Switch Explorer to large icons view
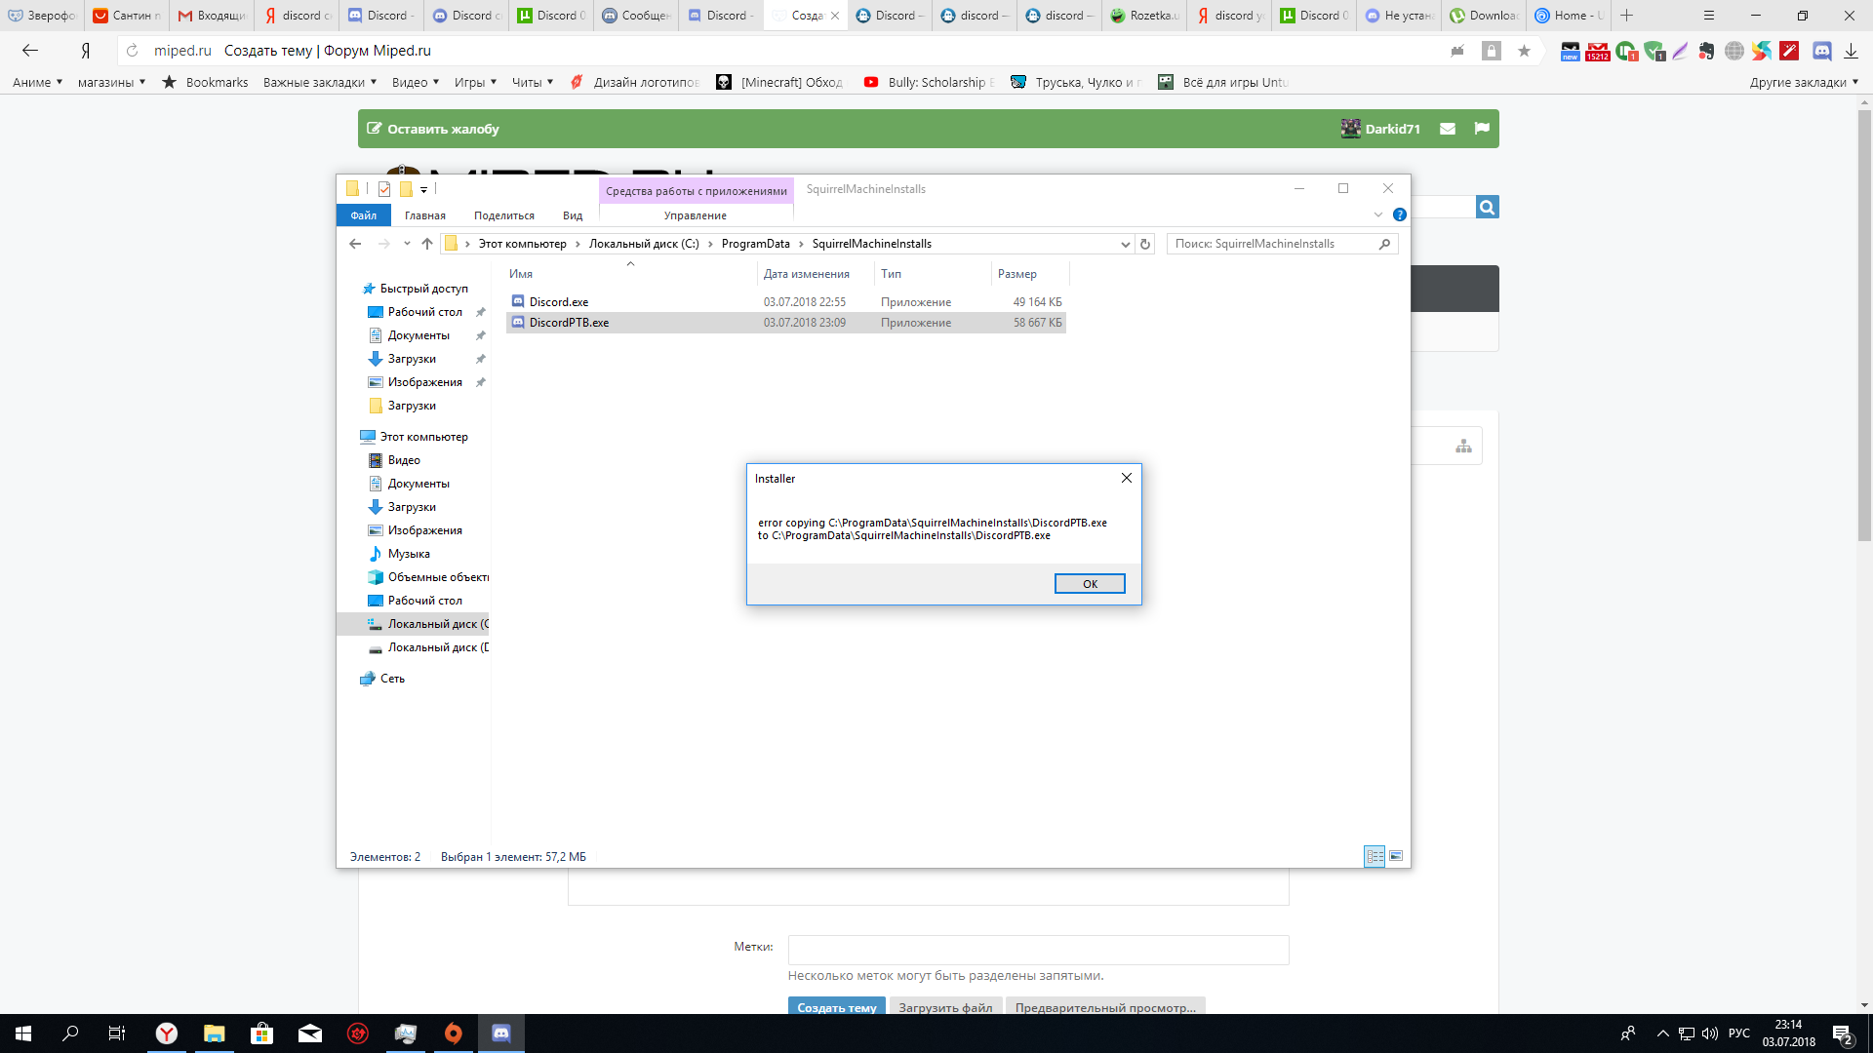The image size is (1873, 1053). (1396, 856)
